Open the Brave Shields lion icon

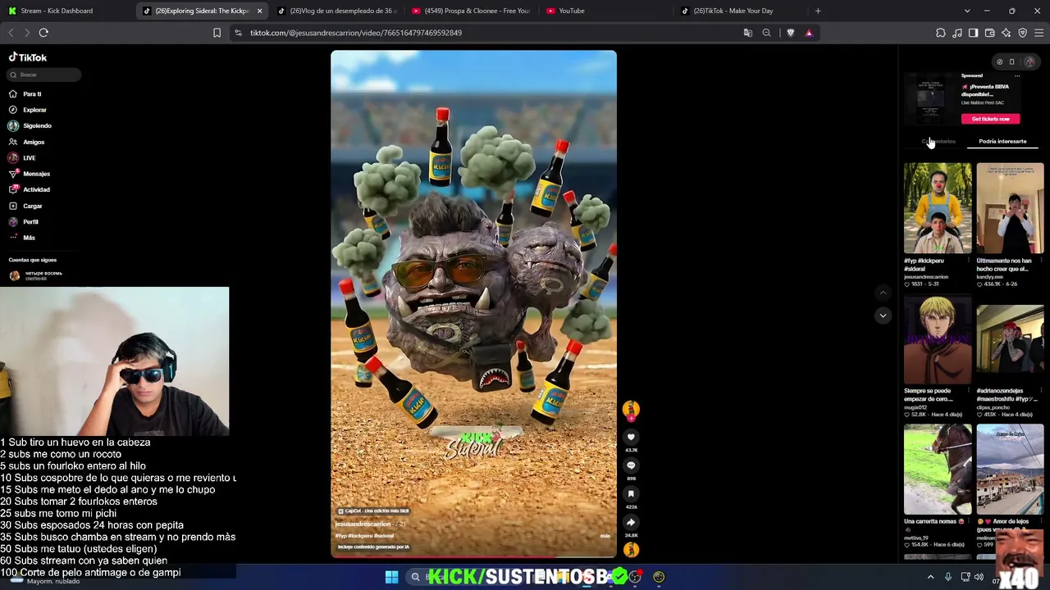pos(790,33)
